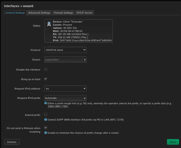Click the green Save button
This screenshot has width=181, height=148.
pos(173,142)
